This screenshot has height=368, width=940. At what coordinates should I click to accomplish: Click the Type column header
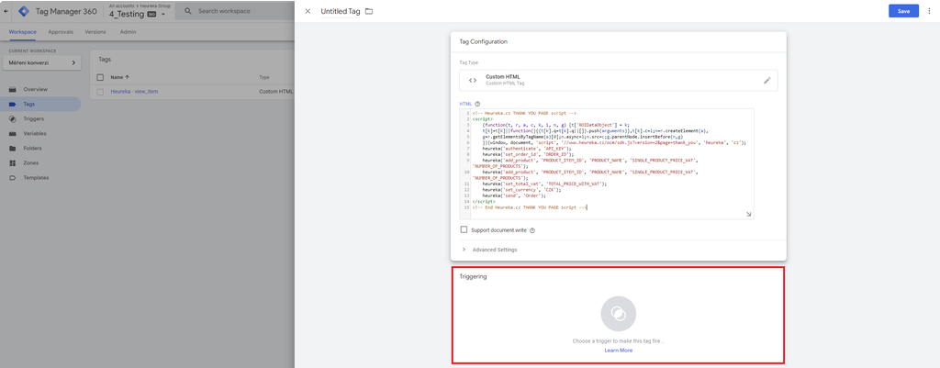[x=263, y=77]
